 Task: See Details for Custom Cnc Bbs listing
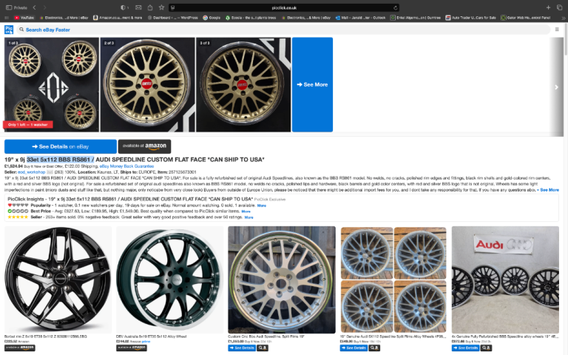point(242,348)
